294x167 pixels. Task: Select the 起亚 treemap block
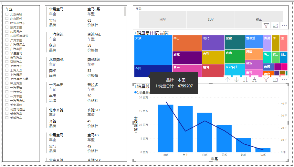pos(254,64)
